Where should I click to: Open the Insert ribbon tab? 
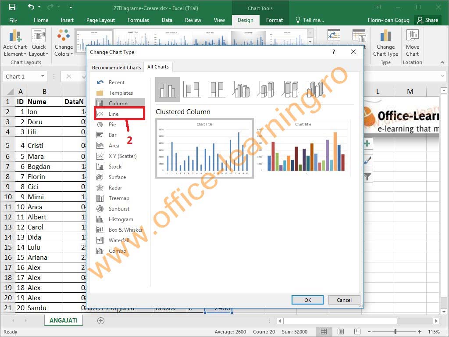point(67,20)
